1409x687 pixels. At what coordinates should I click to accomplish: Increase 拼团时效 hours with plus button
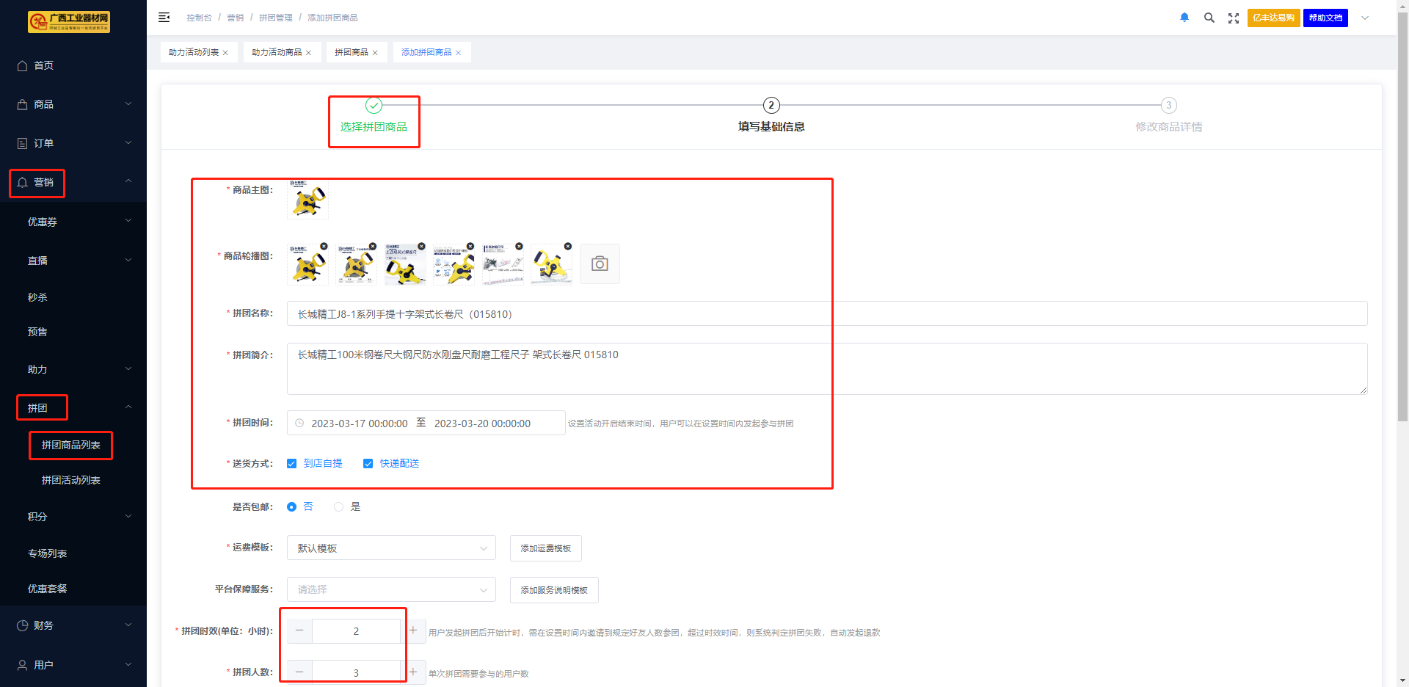tap(413, 630)
